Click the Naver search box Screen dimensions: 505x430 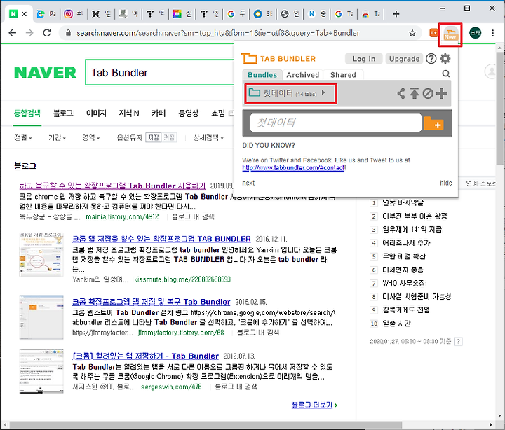160,73
